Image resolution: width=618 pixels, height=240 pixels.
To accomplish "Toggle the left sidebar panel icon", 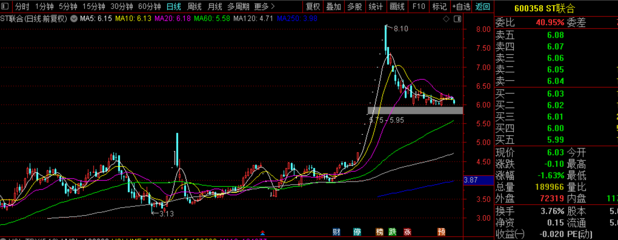I will [5, 6].
